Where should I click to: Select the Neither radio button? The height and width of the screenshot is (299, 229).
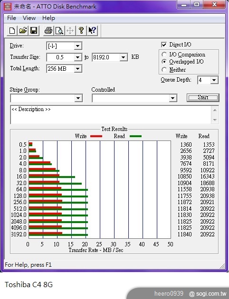(x=164, y=70)
